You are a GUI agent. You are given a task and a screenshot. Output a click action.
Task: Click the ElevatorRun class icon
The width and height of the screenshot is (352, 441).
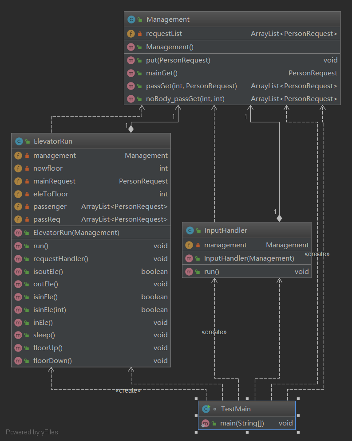click(19, 141)
